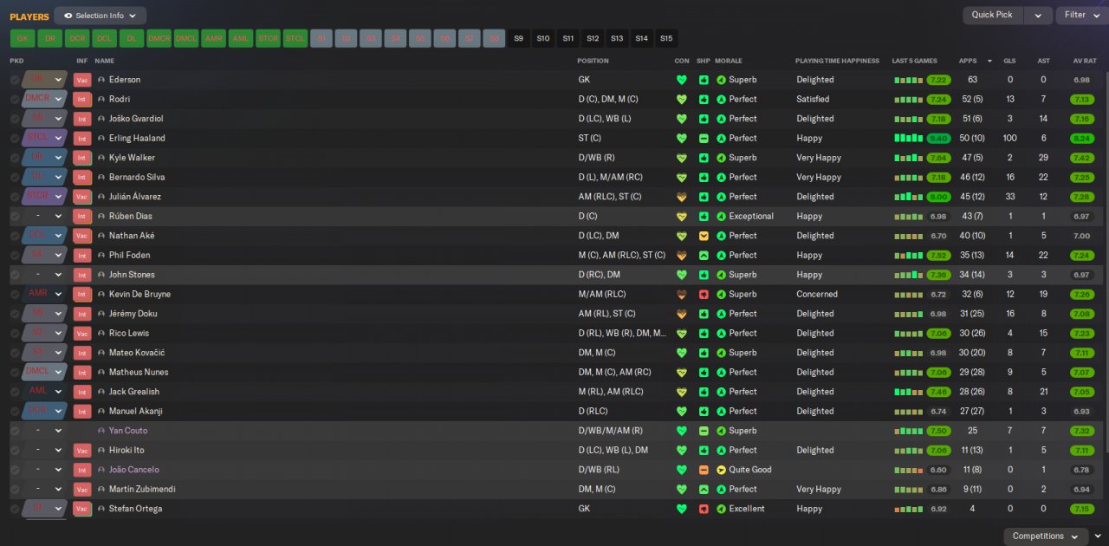Sort by the AV RAT column header
This screenshot has width=1109, height=546.
pyautogui.click(x=1085, y=61)
